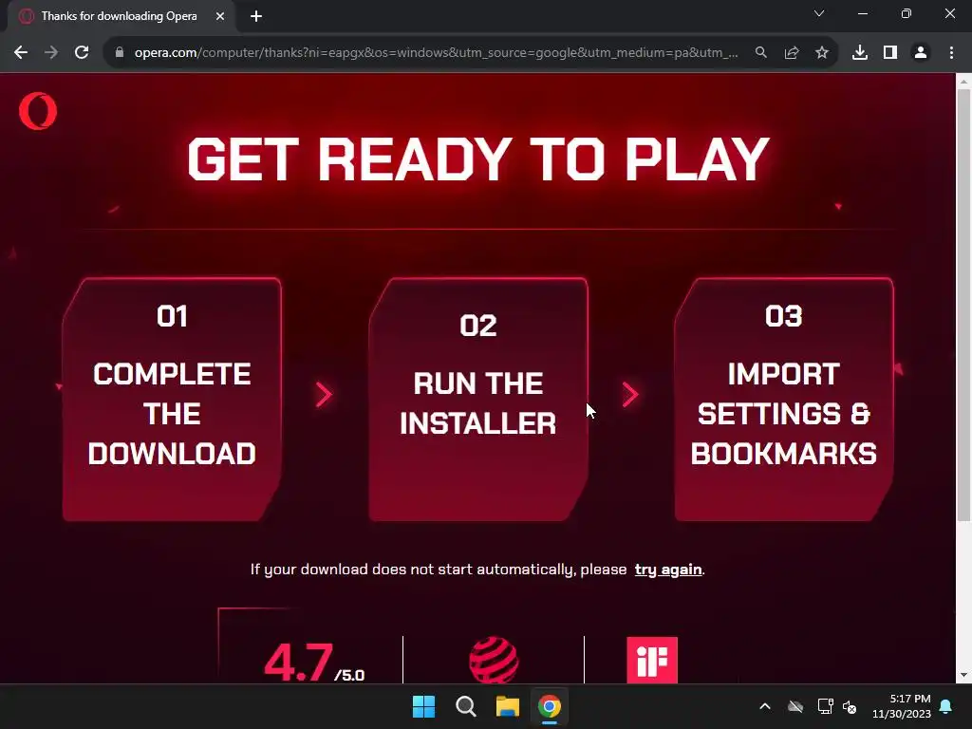The height and width of the screenshot is (729, 972).
Task: Click the address bar URL
Action: click(x=436, y=53)
